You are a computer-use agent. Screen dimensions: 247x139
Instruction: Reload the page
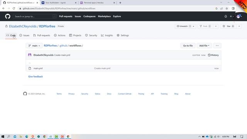(14, 8)
